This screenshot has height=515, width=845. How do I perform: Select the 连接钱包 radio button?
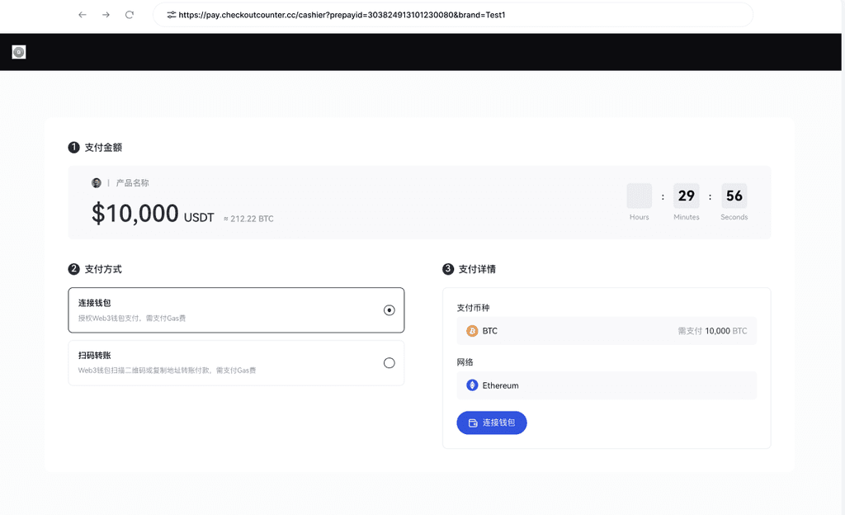pyautogui.click(x=389, y=310)
